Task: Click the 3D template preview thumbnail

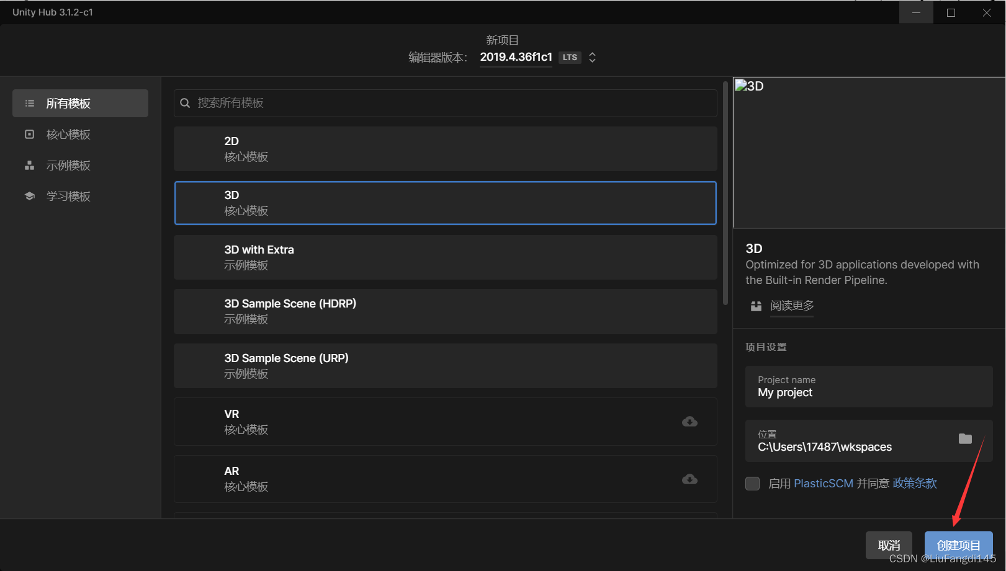Action: (x=869, y=153)
